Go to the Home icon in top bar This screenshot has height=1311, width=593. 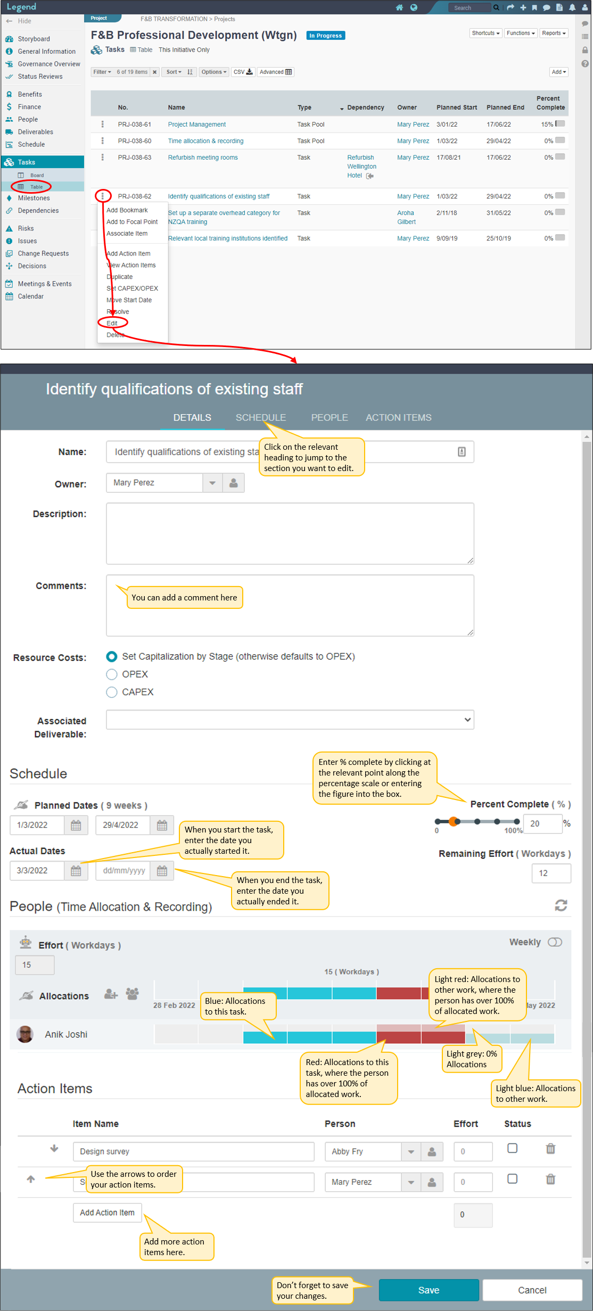[x=400, y=7]
